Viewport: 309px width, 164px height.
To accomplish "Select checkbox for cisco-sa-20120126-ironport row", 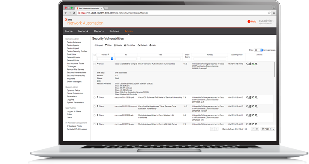I will [94, 106].
